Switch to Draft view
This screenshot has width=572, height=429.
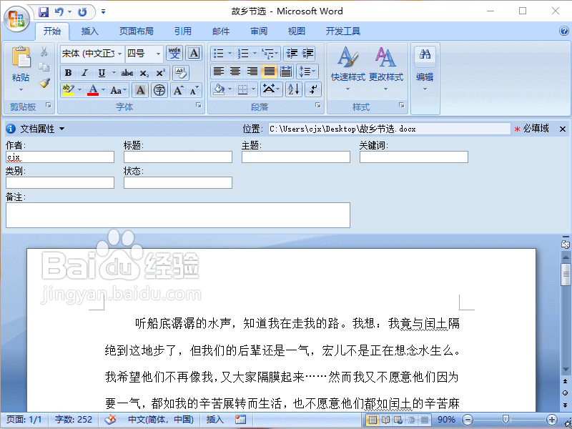pyautogui.click(x=424, y=420)
